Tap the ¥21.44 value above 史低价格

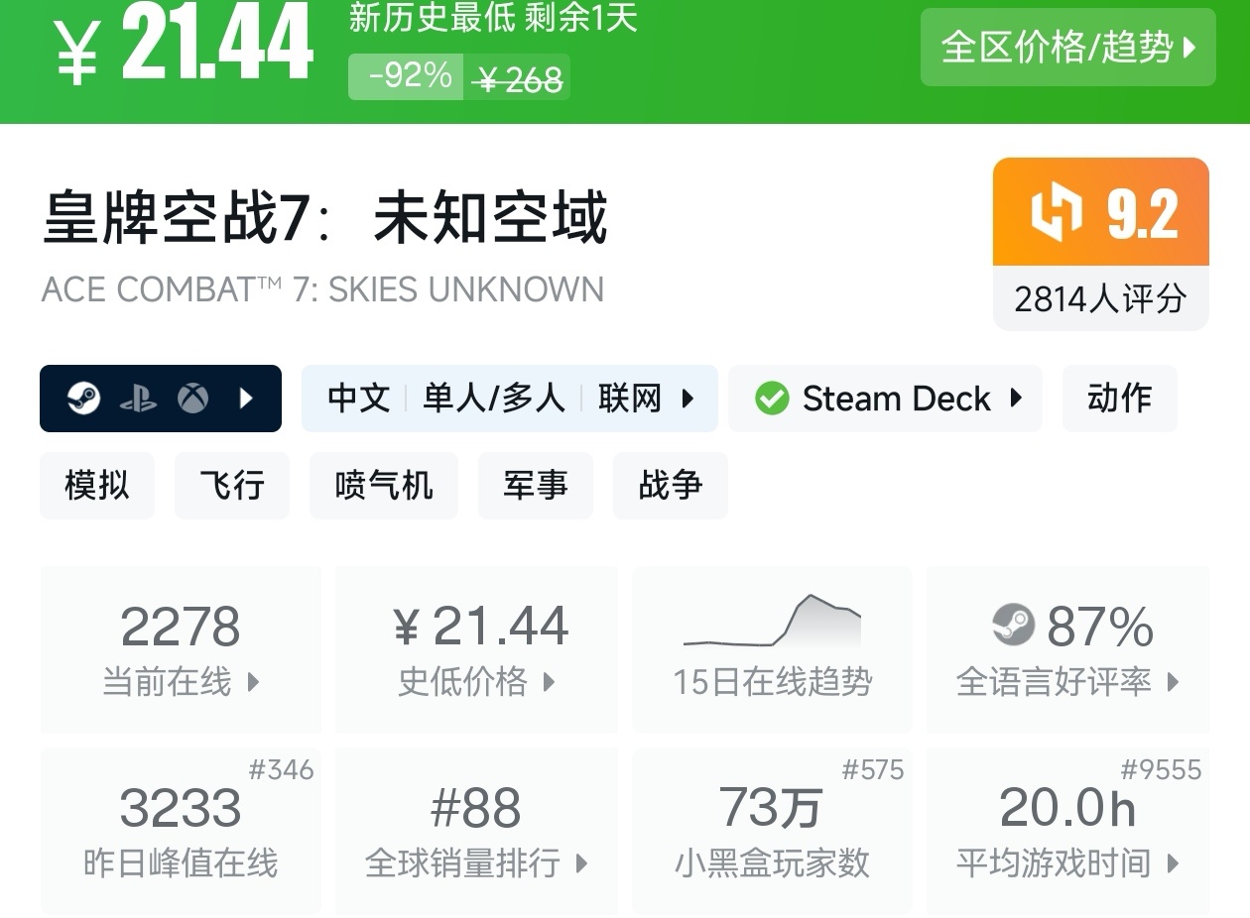tap(481, 627)
